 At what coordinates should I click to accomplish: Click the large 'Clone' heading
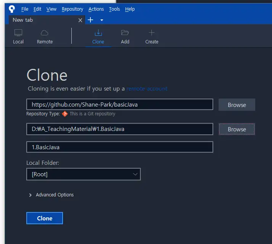[x=47, y=75]
